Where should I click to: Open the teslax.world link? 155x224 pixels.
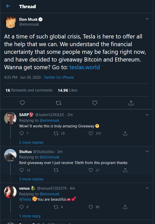85,67
